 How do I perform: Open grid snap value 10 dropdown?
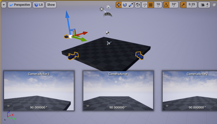[x=158, y=5]
